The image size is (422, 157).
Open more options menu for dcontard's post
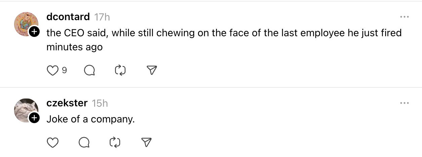click(x=404, y=17)
